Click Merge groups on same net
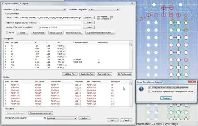198x126 pixels. click(x=41, y=113)
